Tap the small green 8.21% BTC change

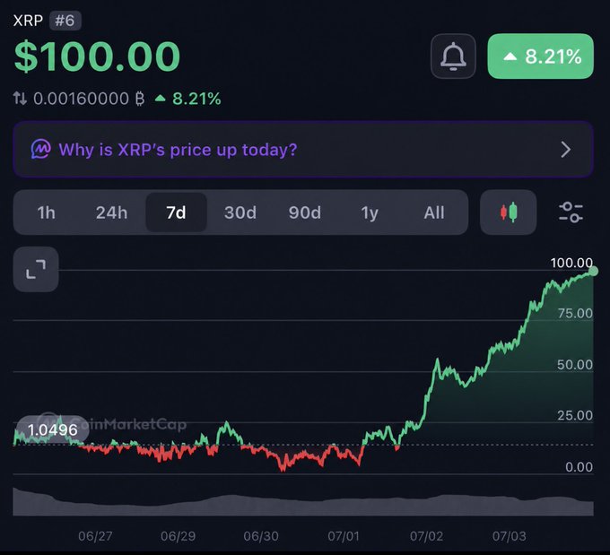(187, 99)
